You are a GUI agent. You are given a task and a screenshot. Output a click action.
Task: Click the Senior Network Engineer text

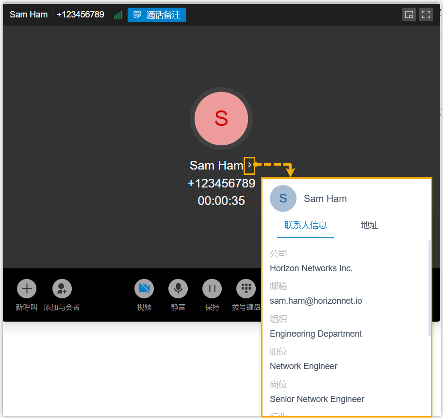(x=317, y=399)
